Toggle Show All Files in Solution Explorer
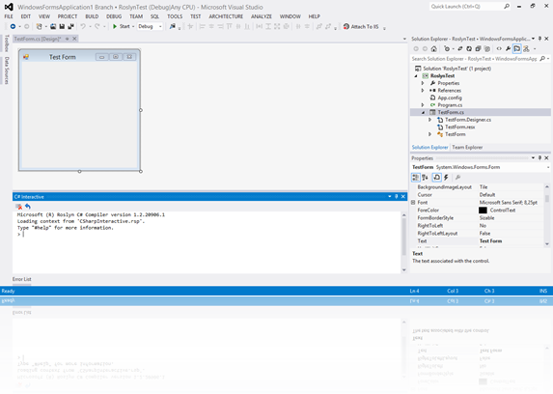The image size is (553, 394). pyautogui.click(x=487, y=48)
